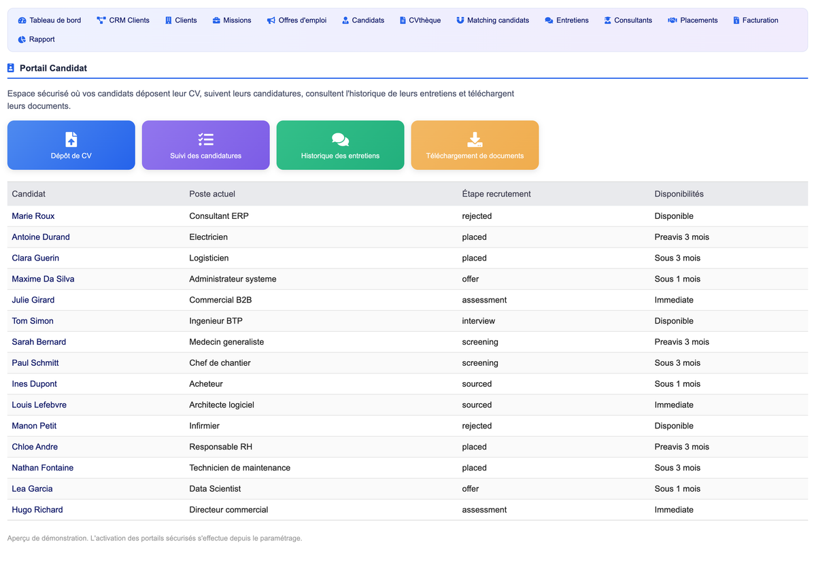Open candidate Lea Garcia
The width and height of the screenshot is (816, 563).
point(32,489)
